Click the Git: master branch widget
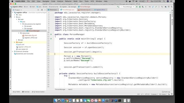Viewport: 184px width, 103px height. [x=163, y=94]
